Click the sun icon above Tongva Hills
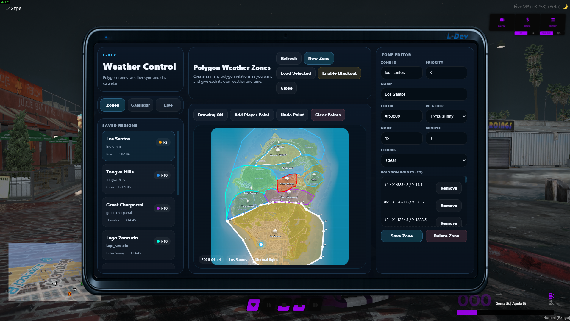Screen dimensions: 570x321 [x=248, y=201]
